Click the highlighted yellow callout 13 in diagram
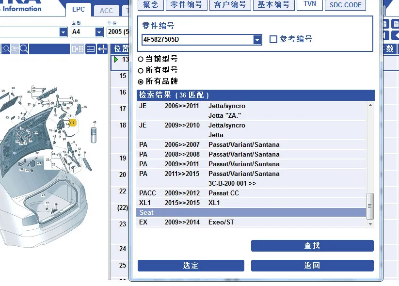 [73, 123]
